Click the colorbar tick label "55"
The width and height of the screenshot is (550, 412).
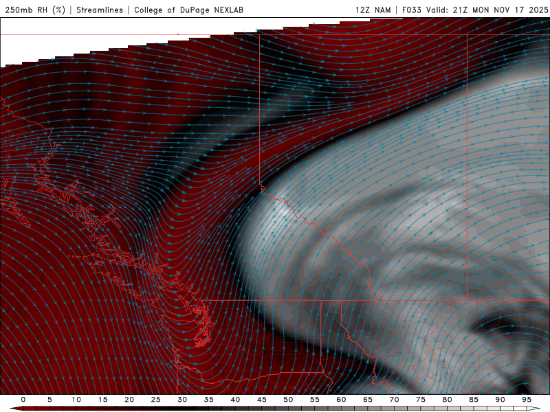tap(315, 400)
